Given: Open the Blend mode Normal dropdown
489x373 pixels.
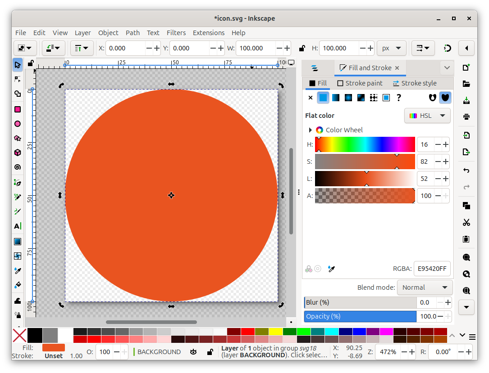Looking at the screenshot, I should [x=425, y=288].
